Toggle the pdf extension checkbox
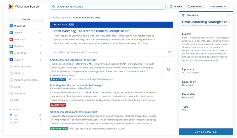The image size is (237, 138). point(11,115)
